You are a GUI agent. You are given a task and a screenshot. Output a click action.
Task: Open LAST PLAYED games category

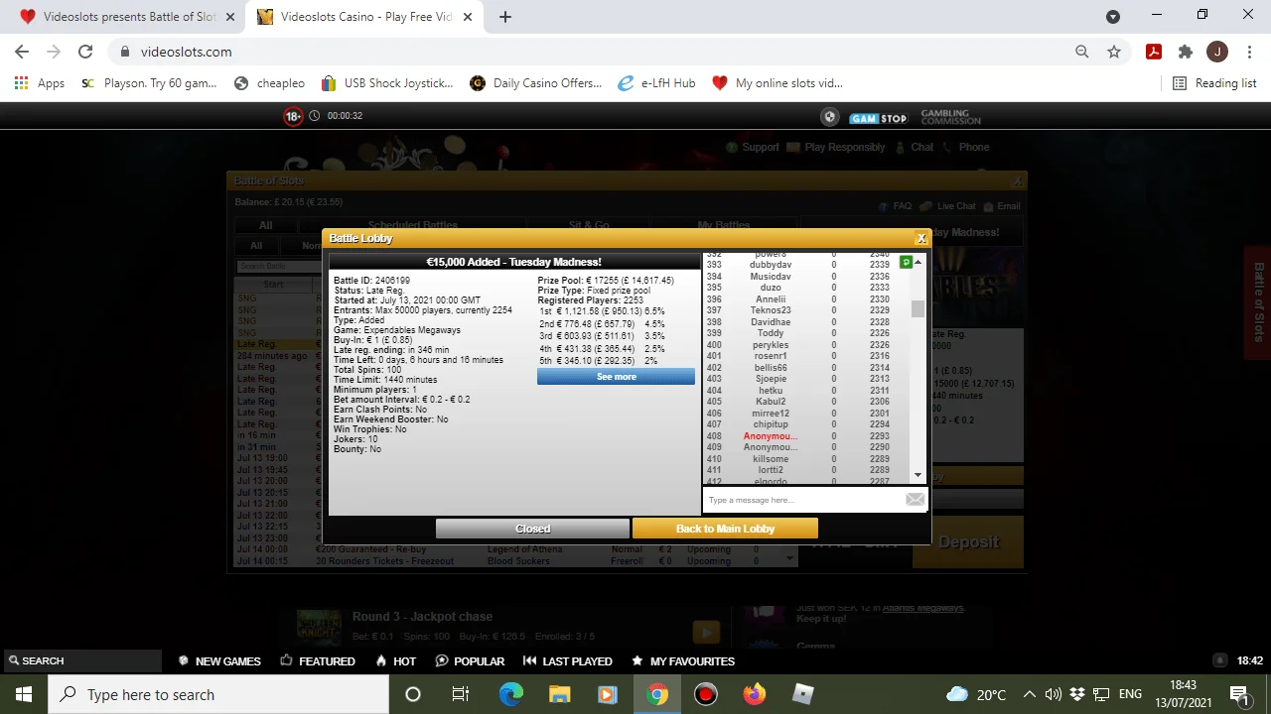coord(567,660)
